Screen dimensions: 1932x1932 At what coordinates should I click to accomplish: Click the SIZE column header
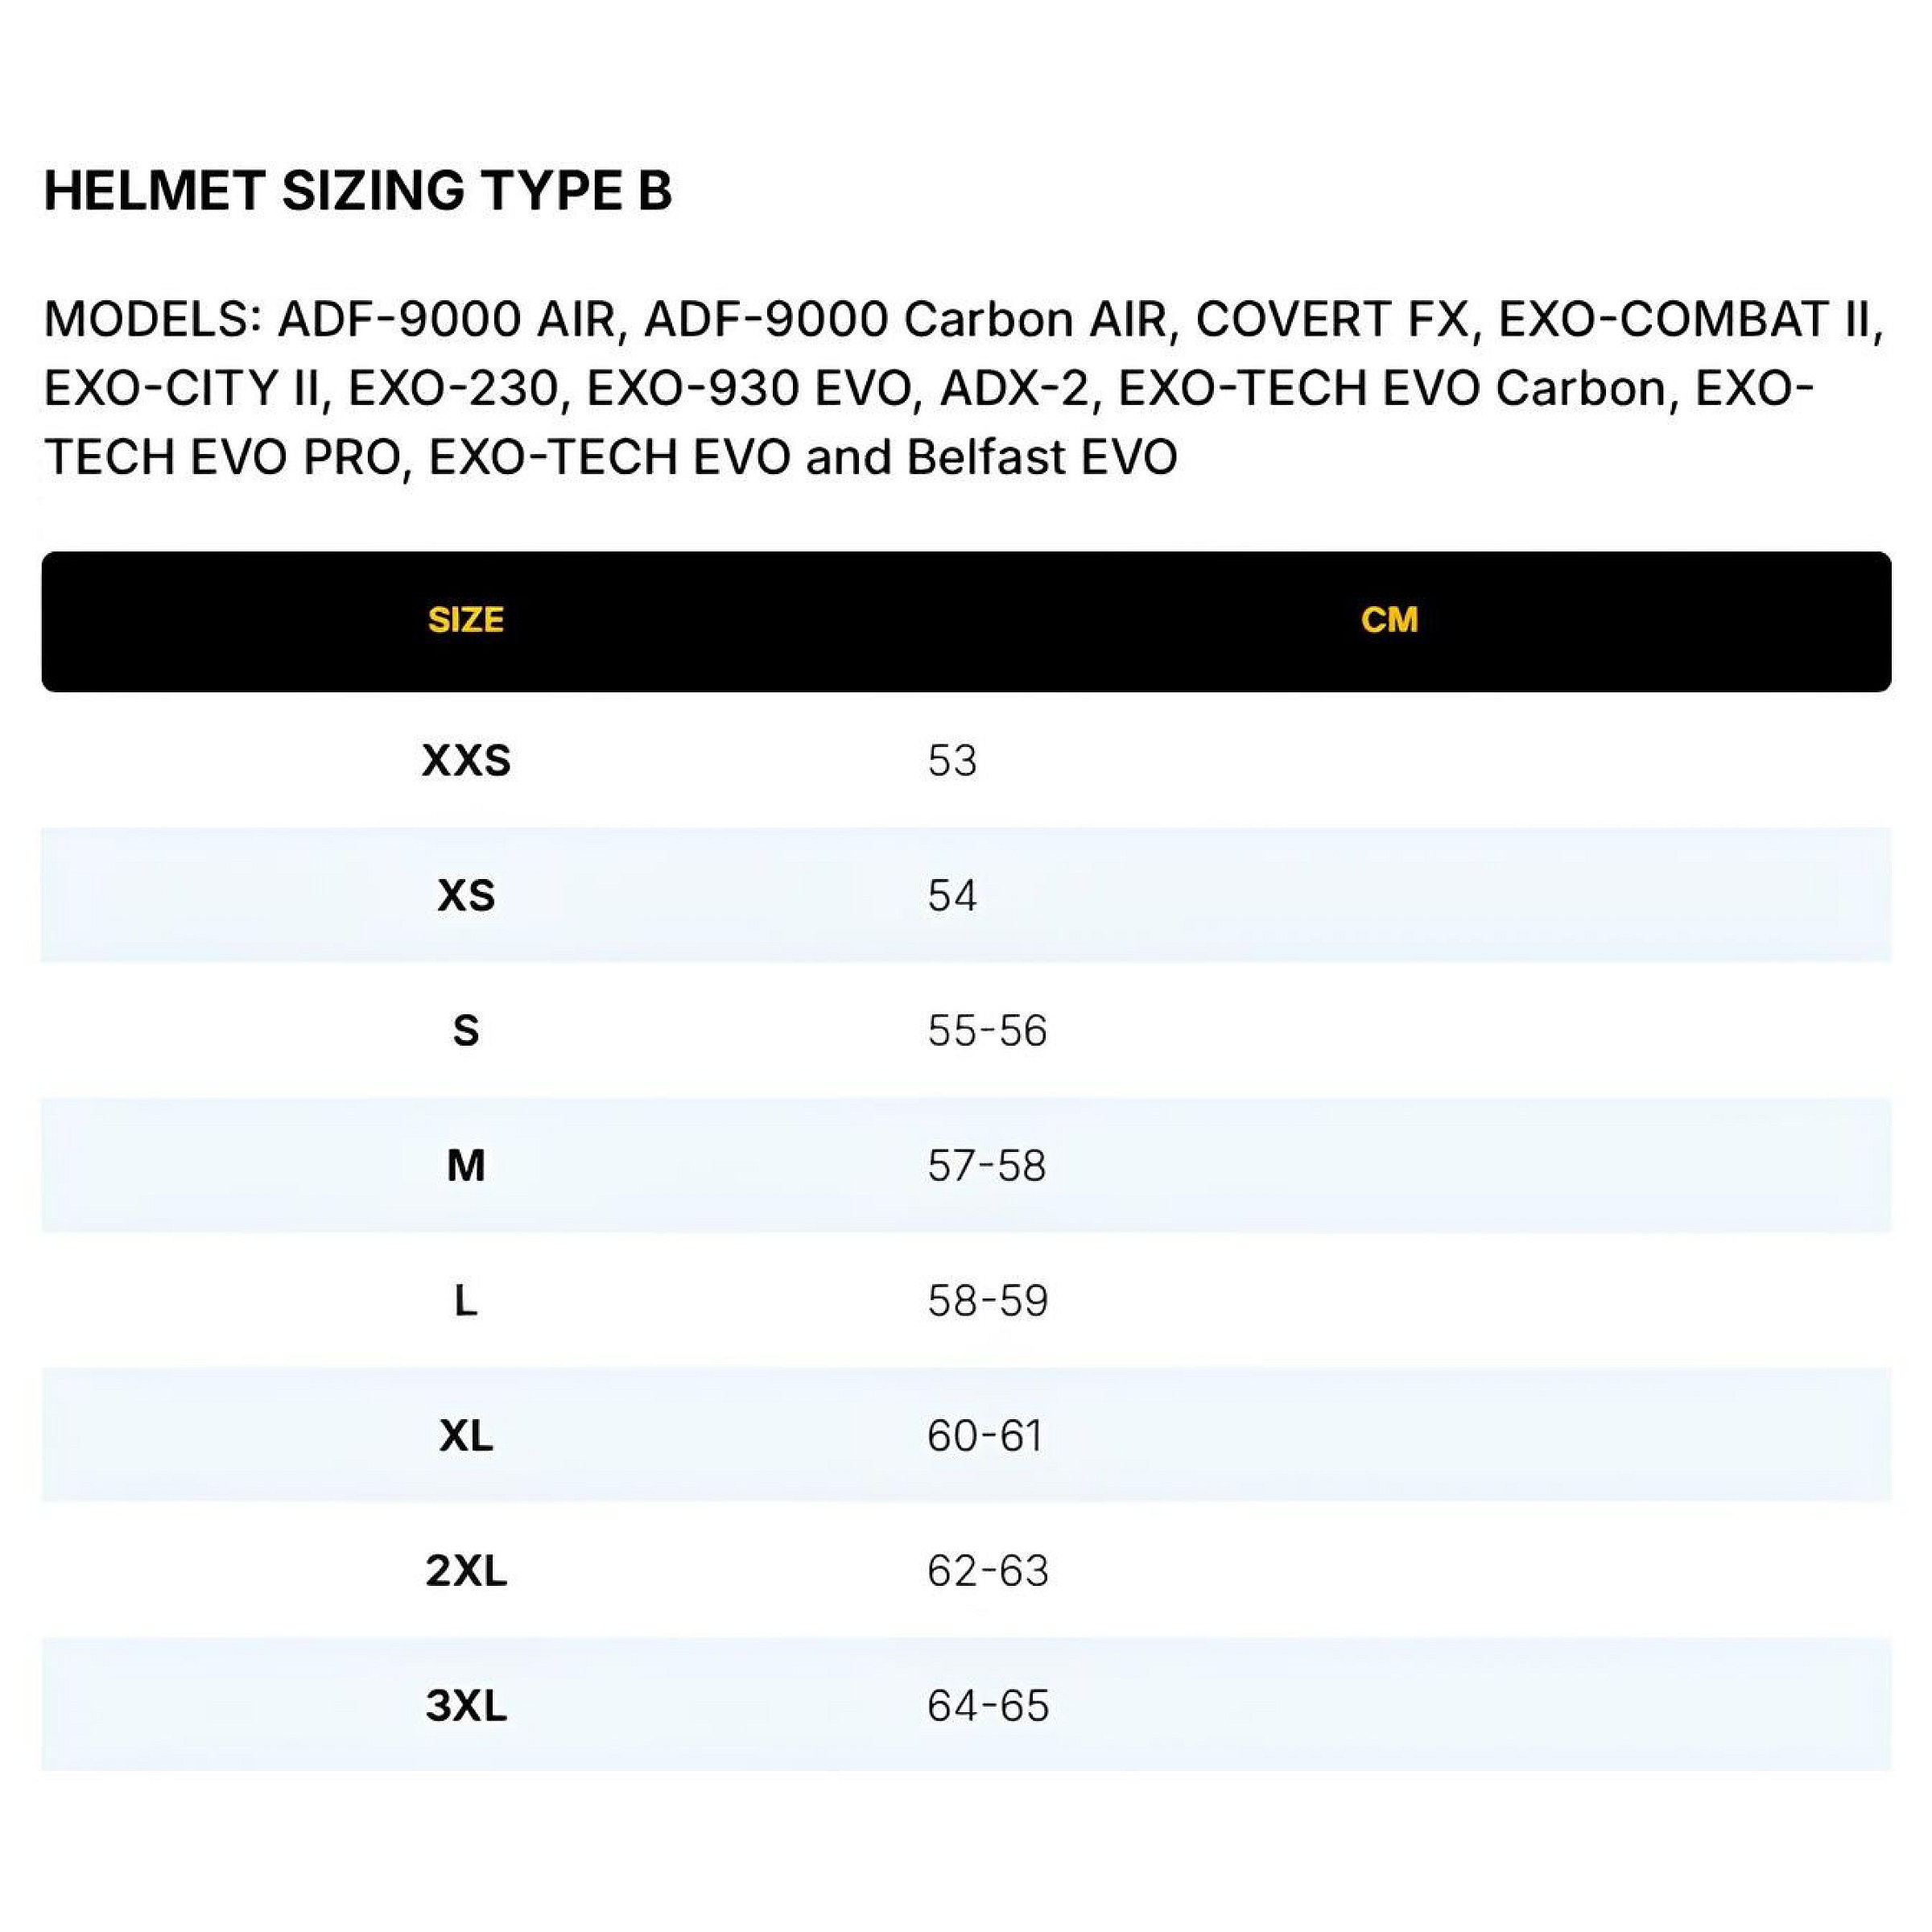466,620
